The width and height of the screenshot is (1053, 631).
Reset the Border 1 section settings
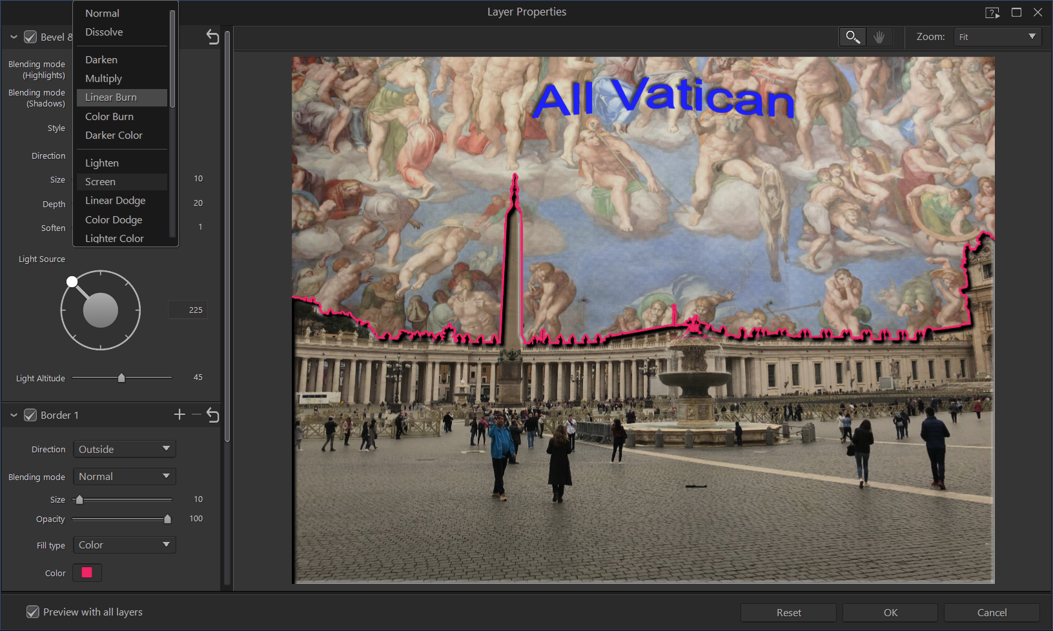pyautogui.click(x=212, y=415)
